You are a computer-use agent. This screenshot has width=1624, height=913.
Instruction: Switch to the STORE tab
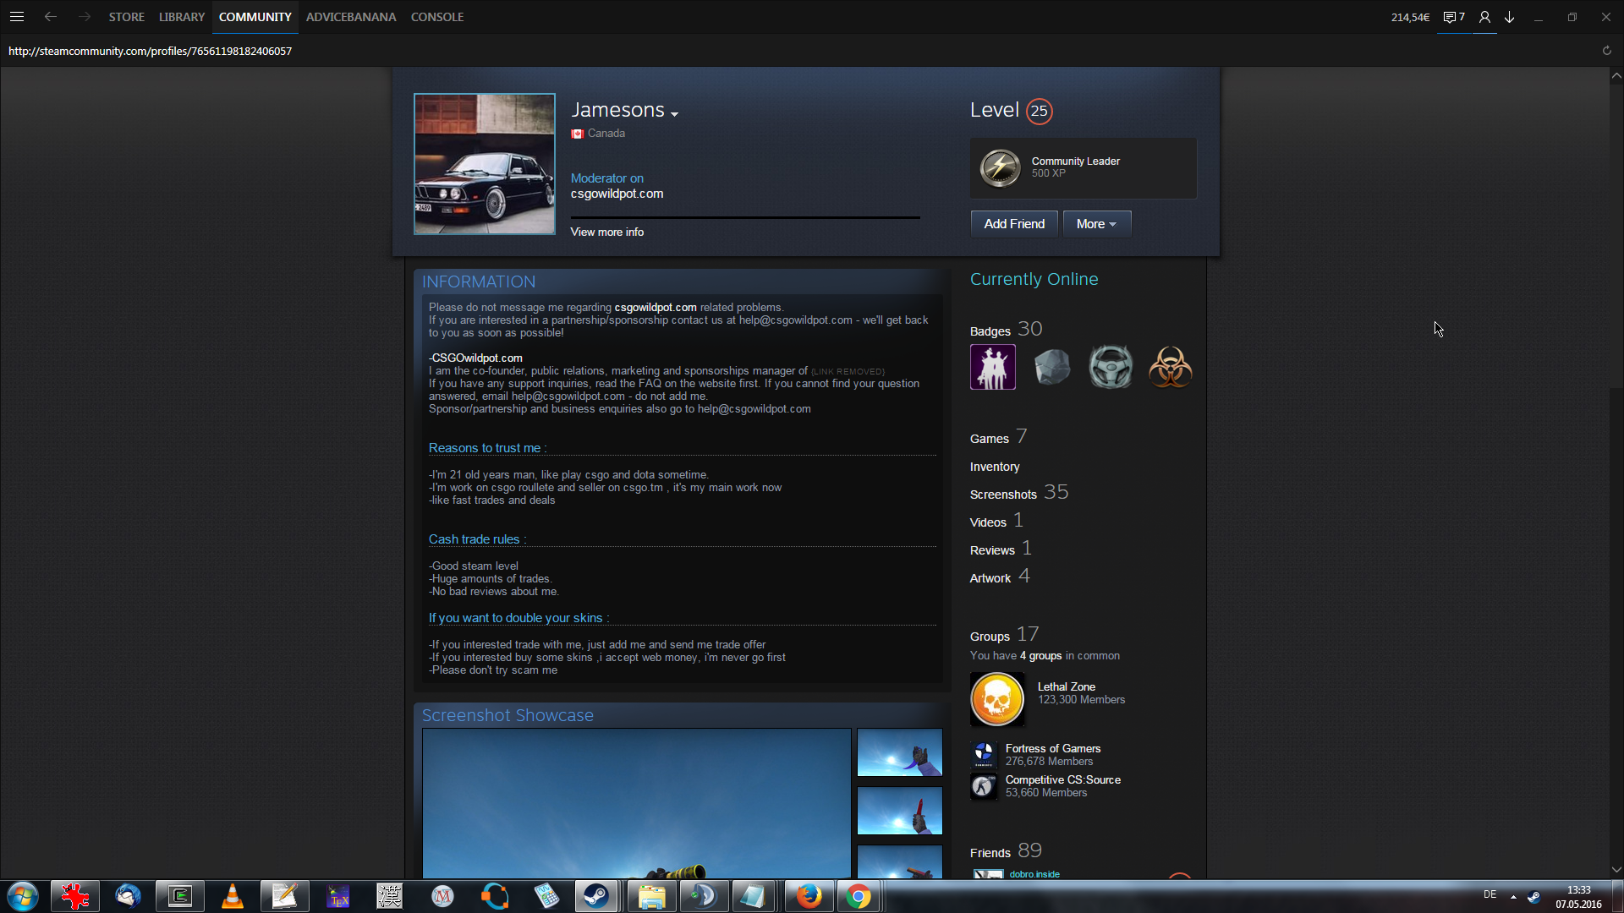point(126,17)
